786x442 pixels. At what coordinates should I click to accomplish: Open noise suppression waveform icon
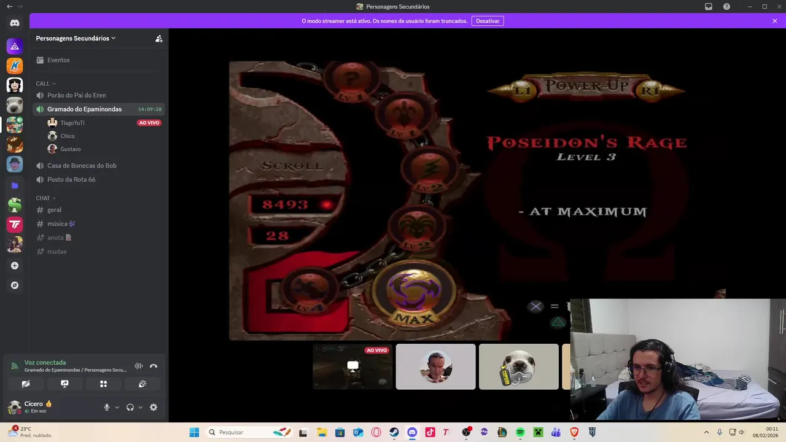tap(139, 366)
